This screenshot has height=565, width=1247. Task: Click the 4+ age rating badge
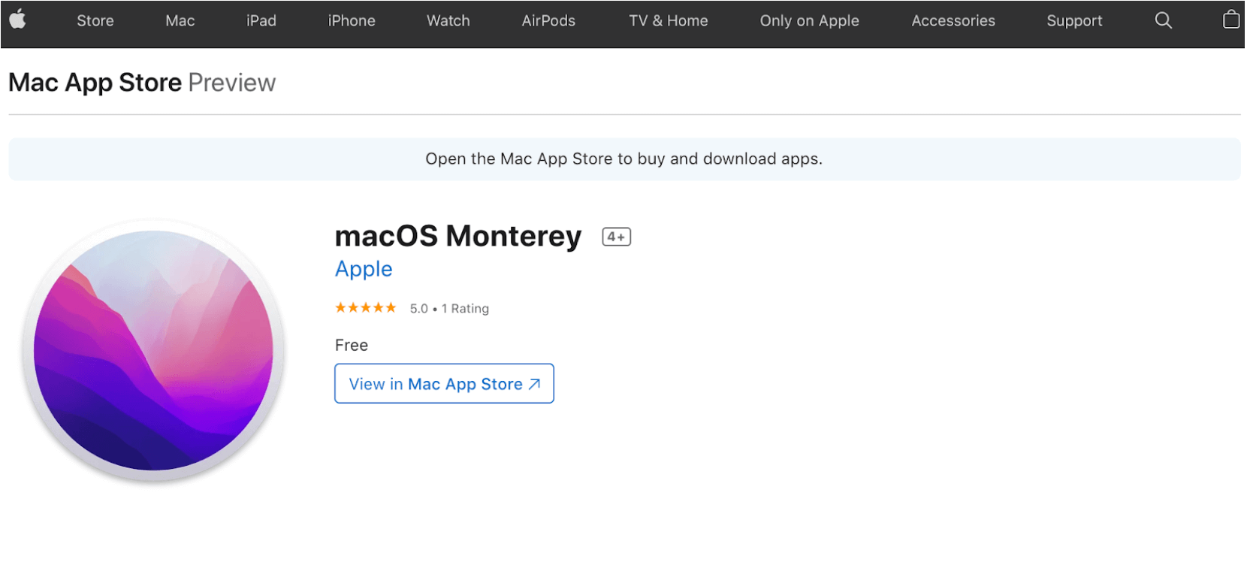(x=616, y=237)
